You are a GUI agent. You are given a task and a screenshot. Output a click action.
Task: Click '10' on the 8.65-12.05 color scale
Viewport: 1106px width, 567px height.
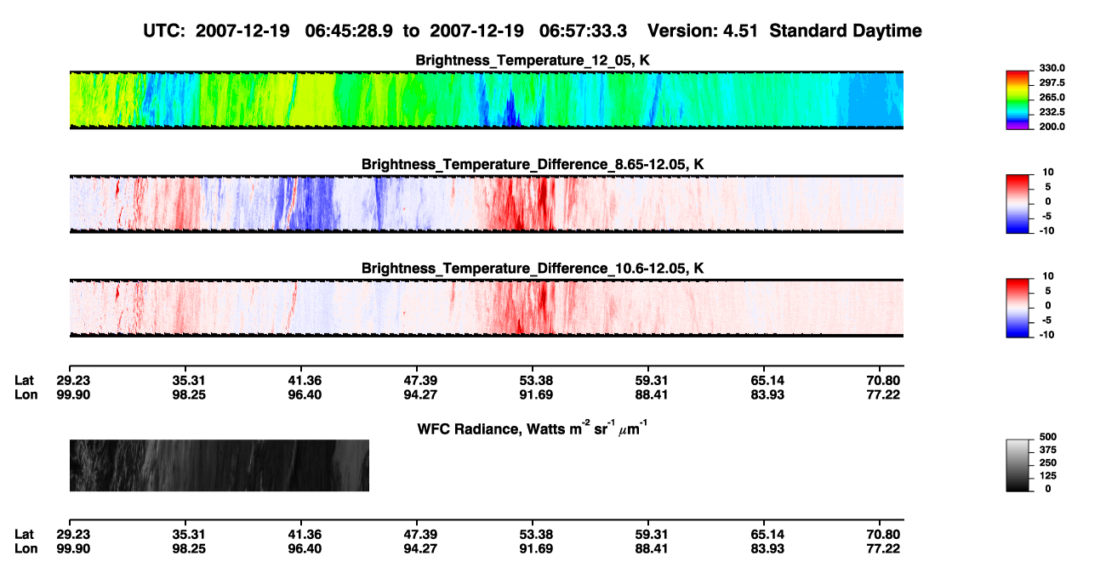pyautogui.click(x=1047, y=172)
